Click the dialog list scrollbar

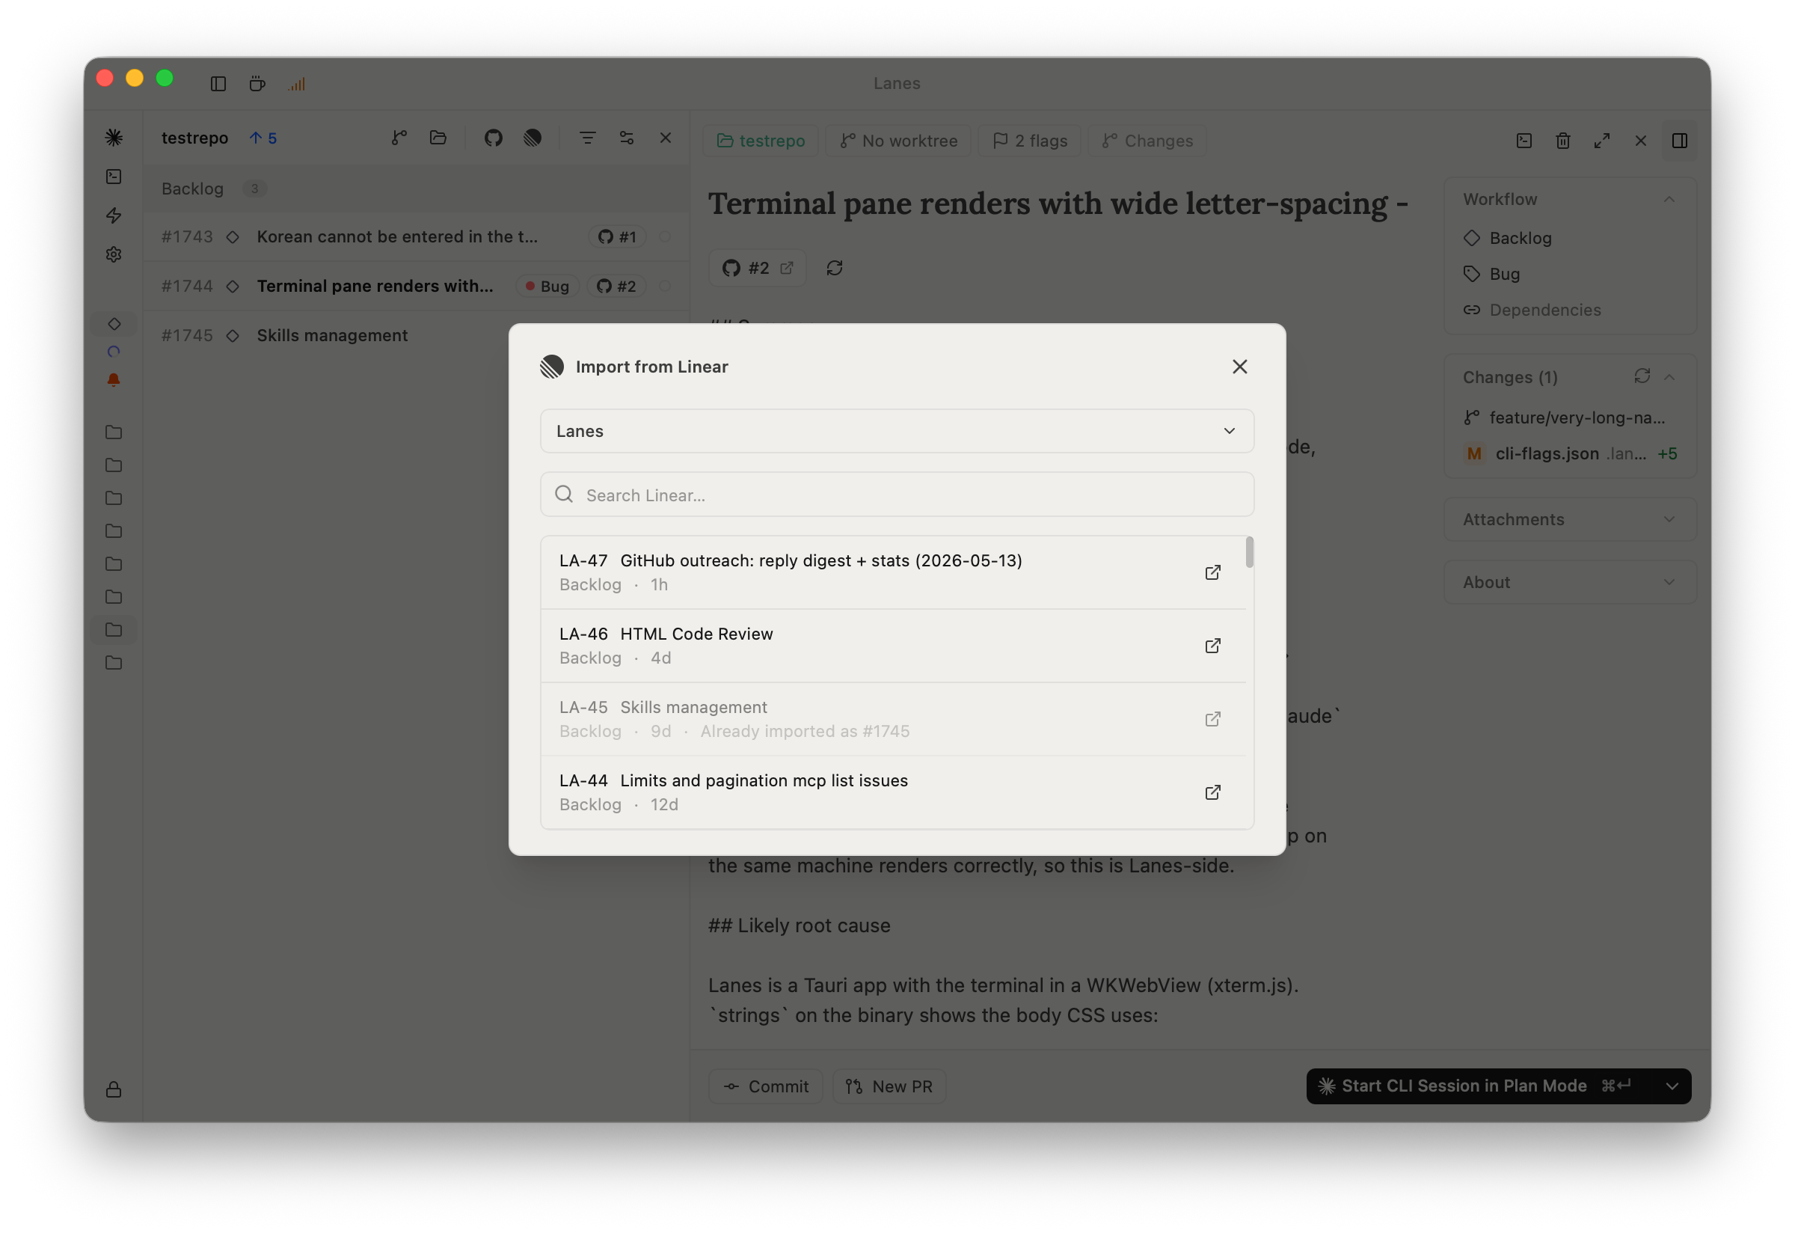coord(1249,551)
